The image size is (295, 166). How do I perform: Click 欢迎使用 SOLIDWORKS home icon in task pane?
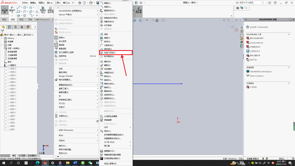click(247, 27)
